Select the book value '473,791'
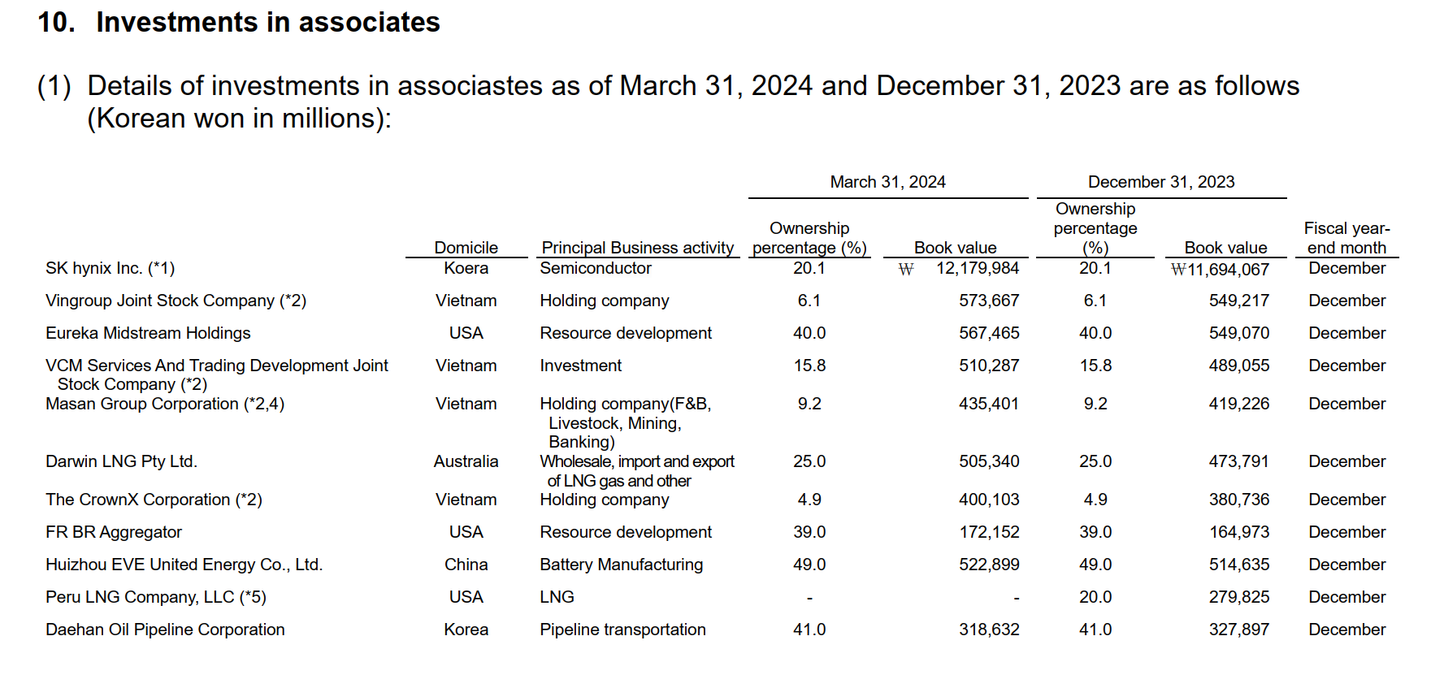 [x=1239, y=461]
